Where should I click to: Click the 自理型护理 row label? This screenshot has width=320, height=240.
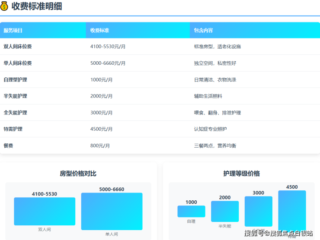pyautogui.click(x=15, y=80)
